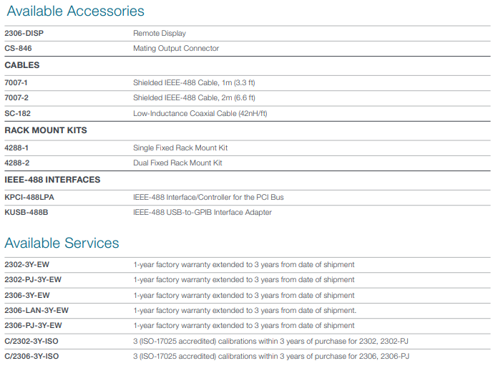Click the 'Remote Display' description
The width and height of the screenshot is (493, 381).
160,33
